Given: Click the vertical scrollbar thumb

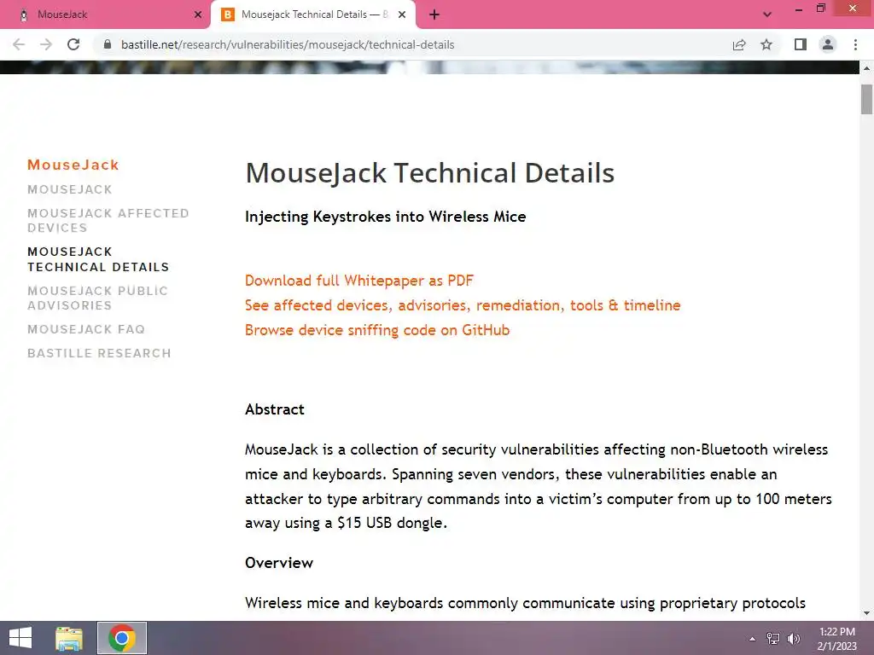Looking at the screenshot, I should (866, 99).
